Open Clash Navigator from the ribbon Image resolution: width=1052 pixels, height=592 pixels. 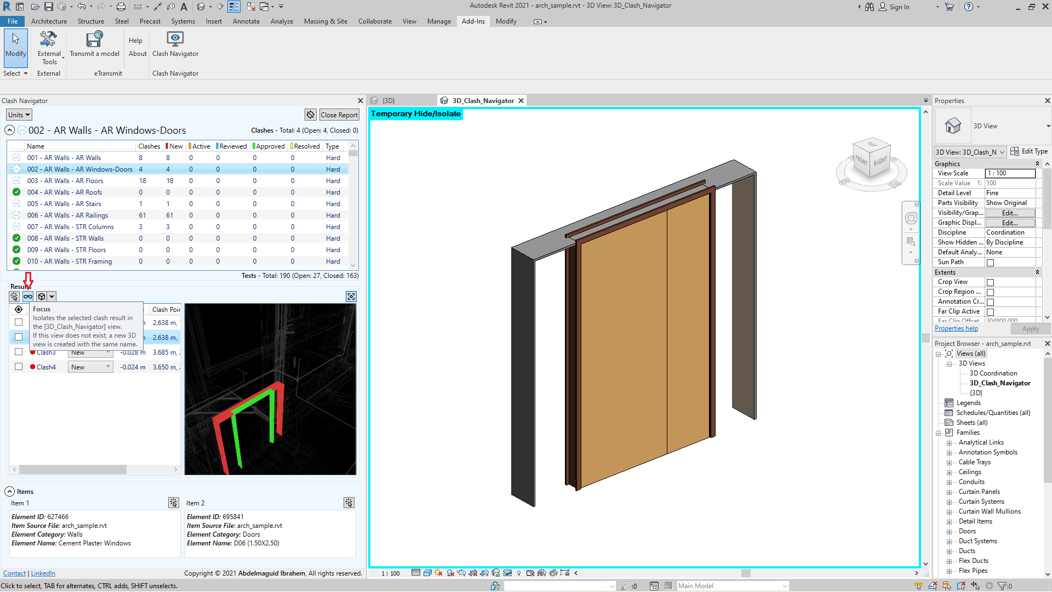tap(175, 44)
